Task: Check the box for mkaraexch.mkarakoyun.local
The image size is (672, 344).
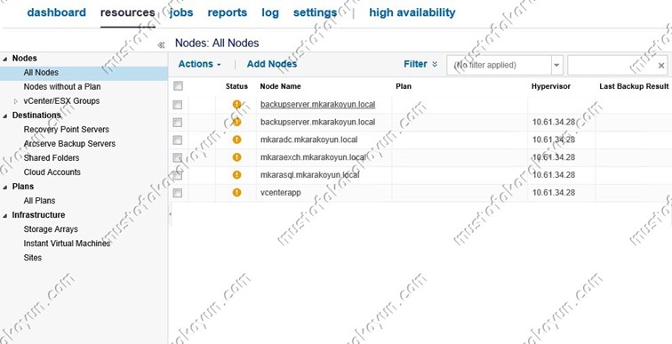Action: [178, 157]
